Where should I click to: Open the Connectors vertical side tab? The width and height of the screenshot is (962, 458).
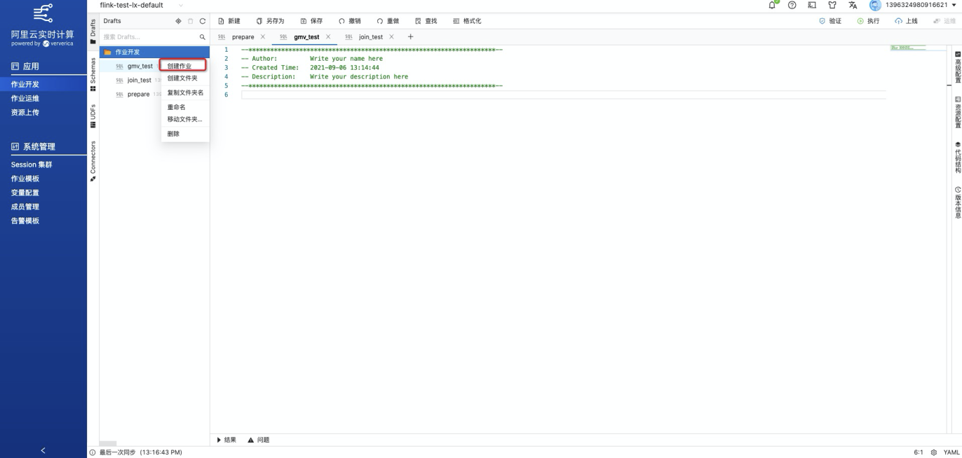[x=93, y=162]
